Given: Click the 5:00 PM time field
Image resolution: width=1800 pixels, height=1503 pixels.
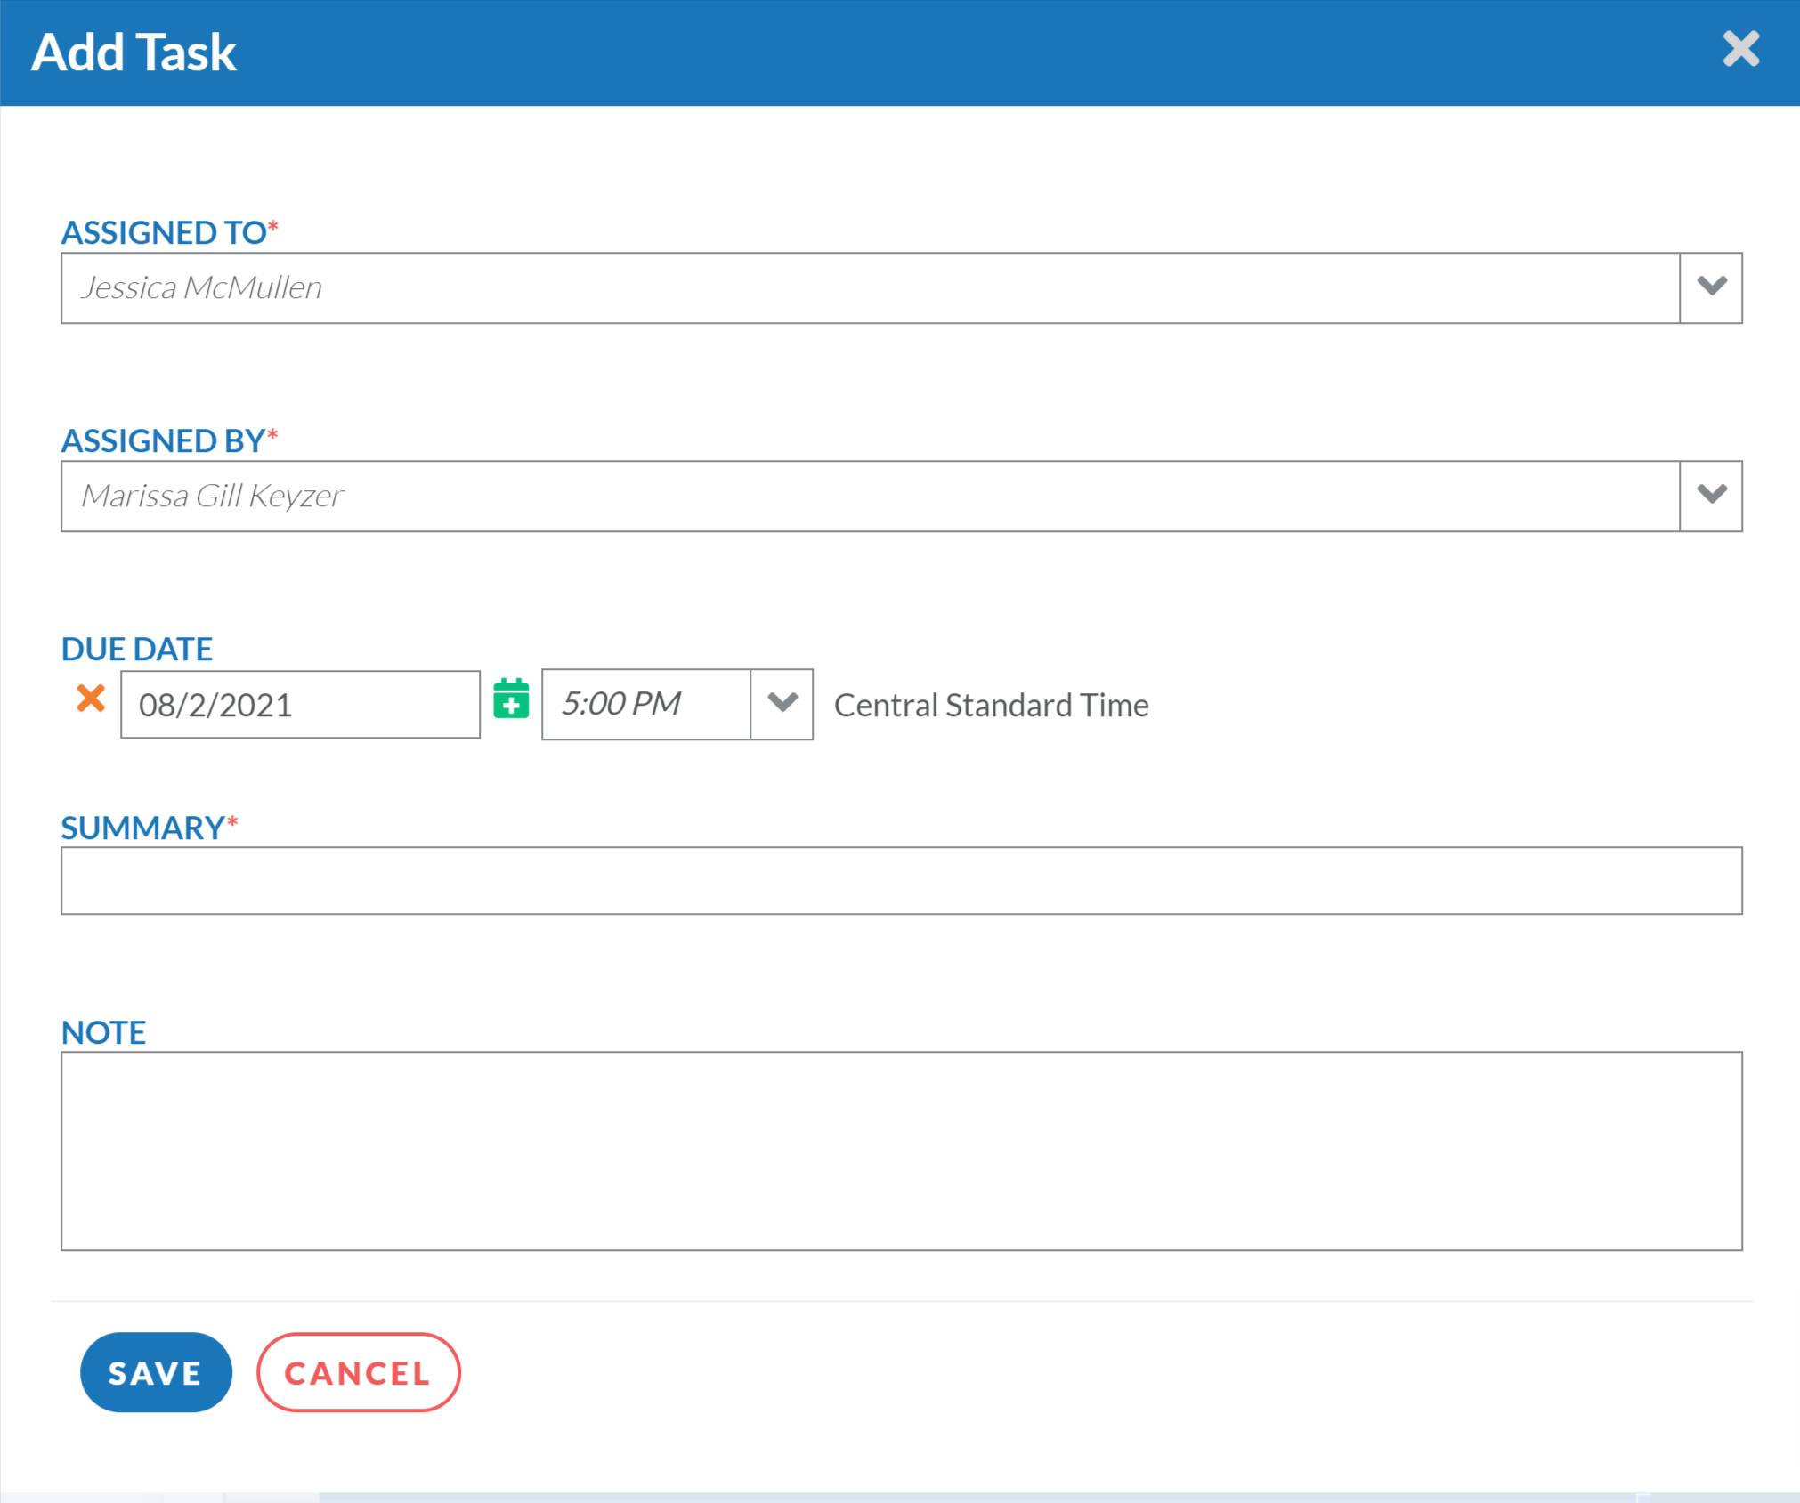Looking at the screenshot, I should coord(646,704).
